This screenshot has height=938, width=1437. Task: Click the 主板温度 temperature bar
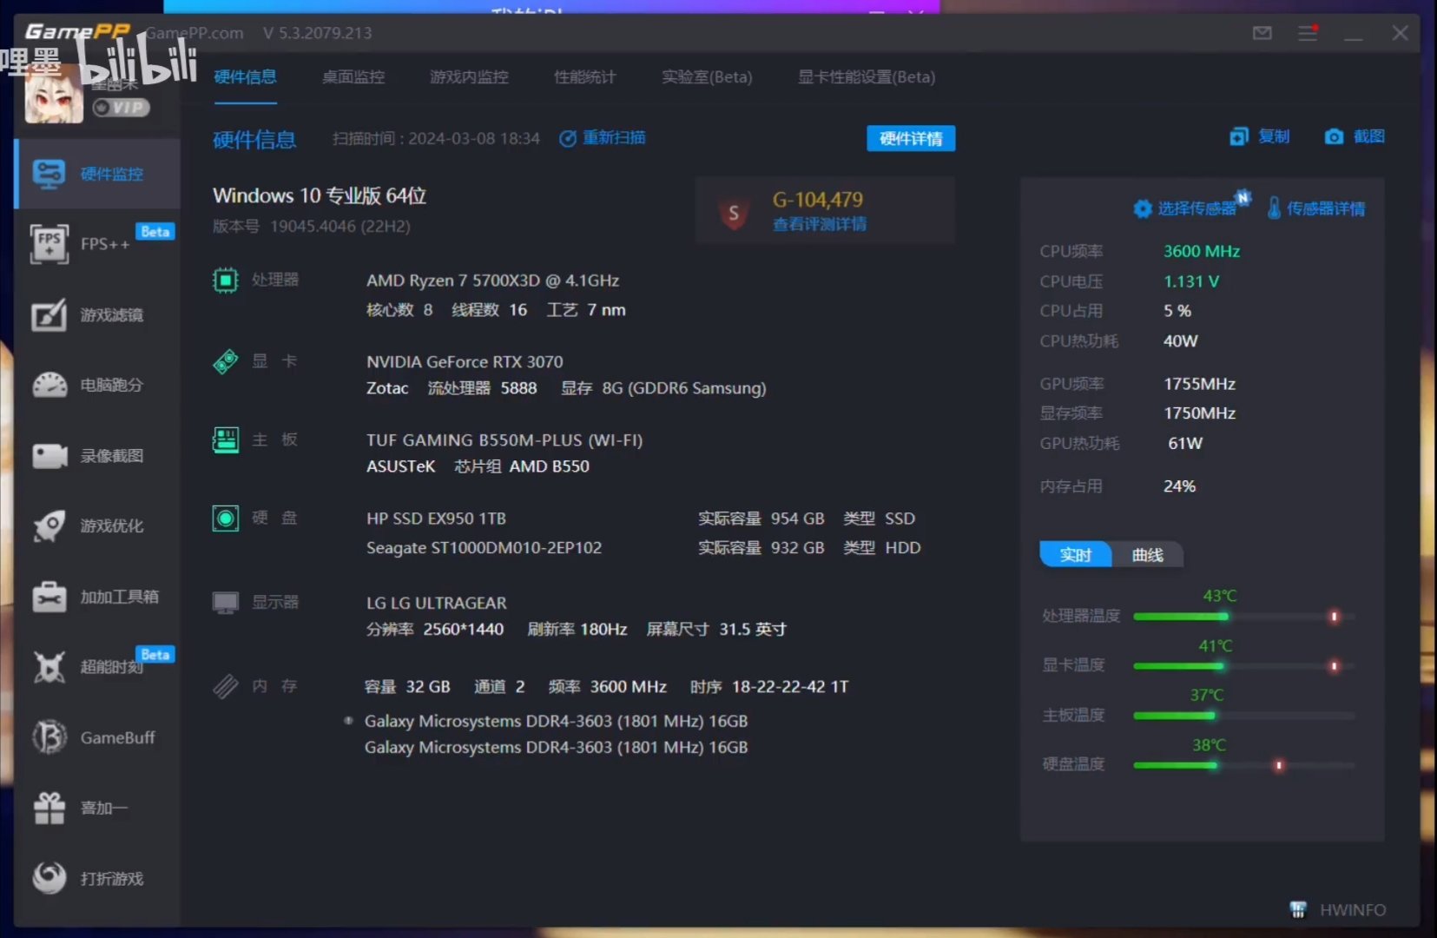[1243, 716]
